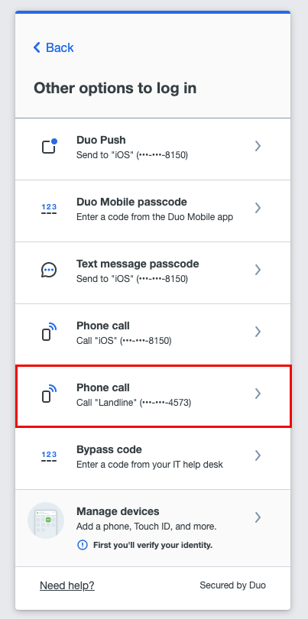The height and width of the screenshot is (619, 308).
Task: Click the info icon beside verify identity notice
Action: coord(82,545)
